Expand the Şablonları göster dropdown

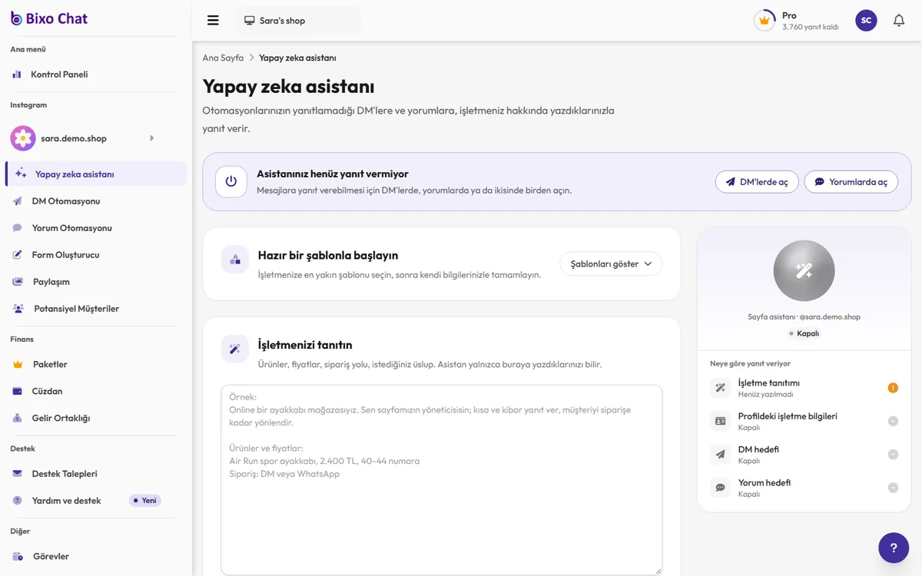click(x=611, y=263)
